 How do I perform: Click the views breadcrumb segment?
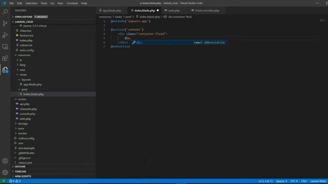pos(118,17)
